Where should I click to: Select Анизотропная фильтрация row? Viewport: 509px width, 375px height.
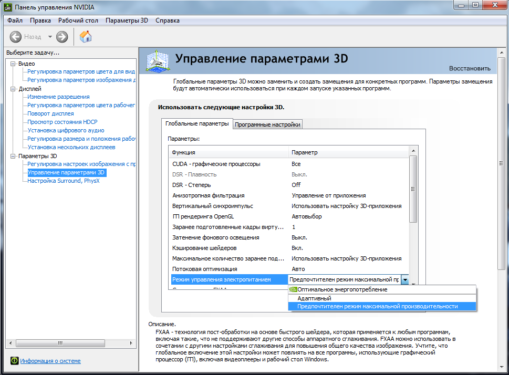pyautogui.click(x=289, y=195)
